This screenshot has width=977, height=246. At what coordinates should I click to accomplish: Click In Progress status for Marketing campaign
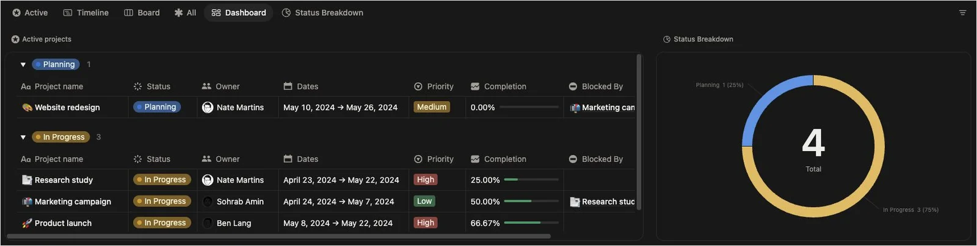click(x=162, y=201)
